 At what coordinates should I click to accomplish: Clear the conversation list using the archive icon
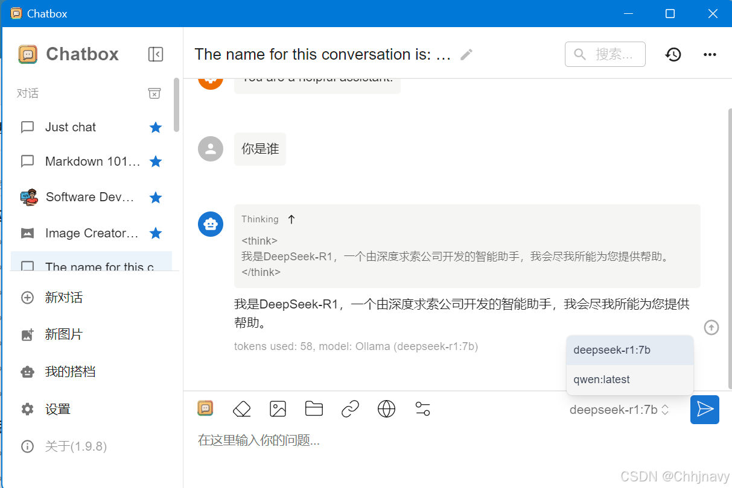tap(154, 93)
